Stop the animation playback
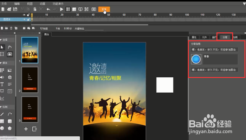Screen dimensions: 246x140 click(x=74, y=9)
